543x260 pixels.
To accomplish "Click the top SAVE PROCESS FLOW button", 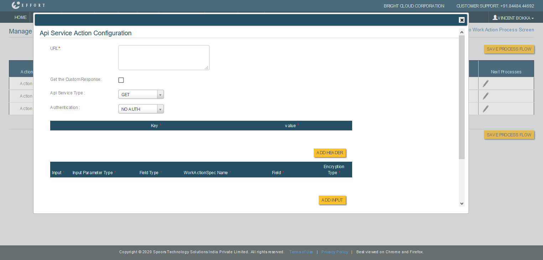I will [509, 49].
